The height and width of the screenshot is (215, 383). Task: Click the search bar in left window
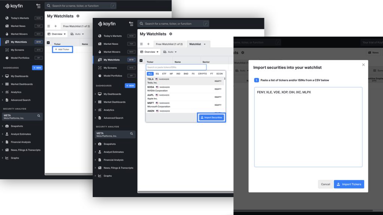tap(80, 6)
